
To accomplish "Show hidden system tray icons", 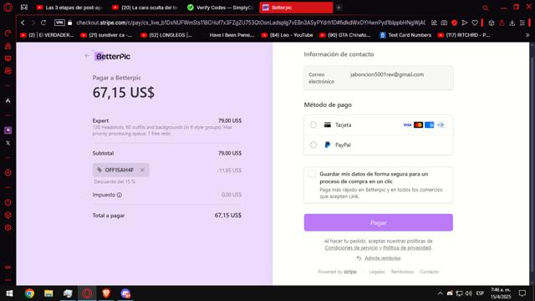I will [x=441, y=293].
